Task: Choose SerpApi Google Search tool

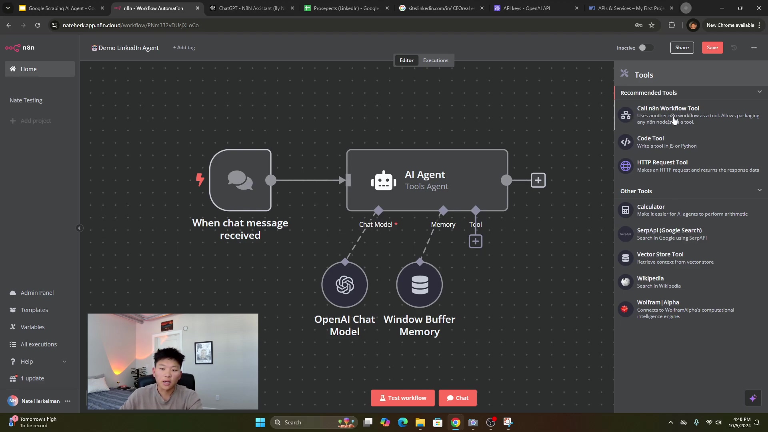Action: point(691,234)
